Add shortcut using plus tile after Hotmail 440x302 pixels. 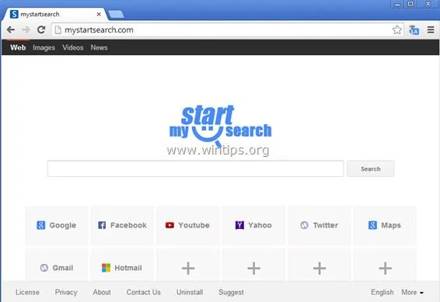187,265
